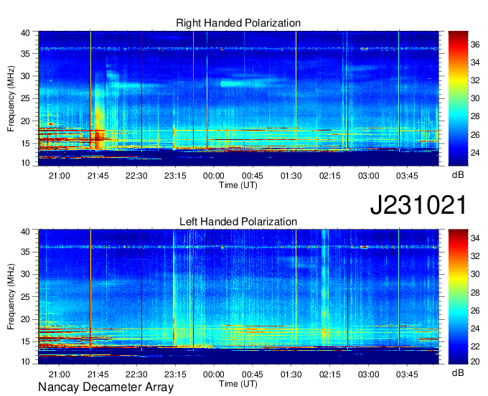Click the 35 MHz tick label on bottom plot
Viewport: 488px width, 396px height.
click(x=25, y=253)
